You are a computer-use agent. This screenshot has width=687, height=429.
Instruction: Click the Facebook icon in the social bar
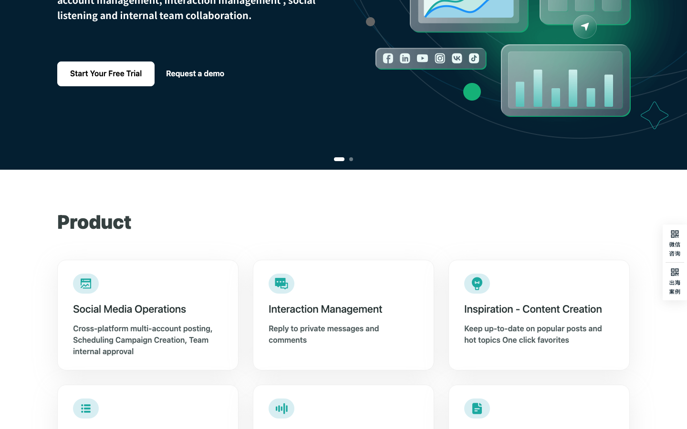[388, 58]
